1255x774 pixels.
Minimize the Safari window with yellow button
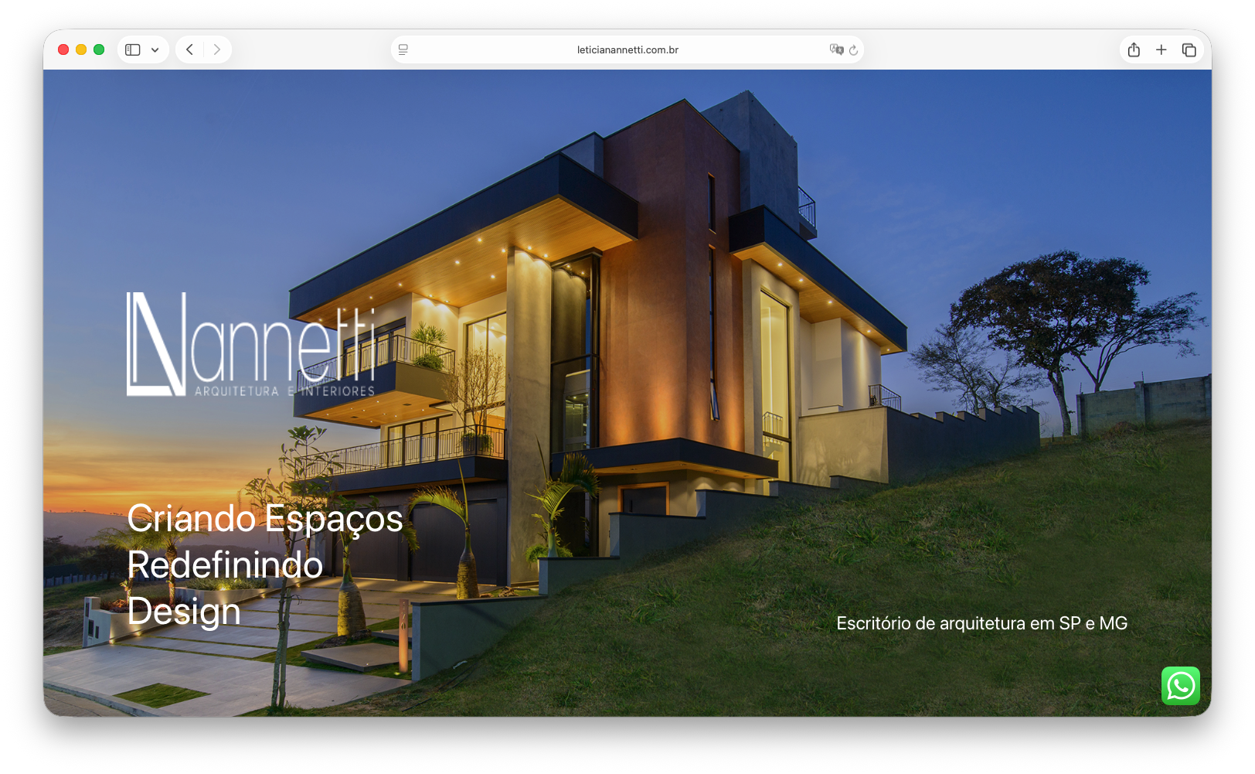click(81, 49)
